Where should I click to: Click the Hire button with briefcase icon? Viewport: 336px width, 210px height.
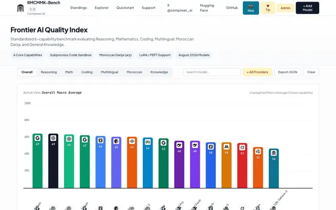[251, 8]
